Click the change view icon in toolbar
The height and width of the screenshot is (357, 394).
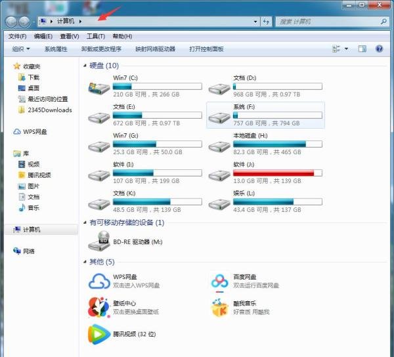336,49
